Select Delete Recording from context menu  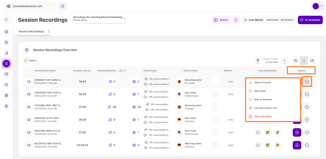[263, 116]
